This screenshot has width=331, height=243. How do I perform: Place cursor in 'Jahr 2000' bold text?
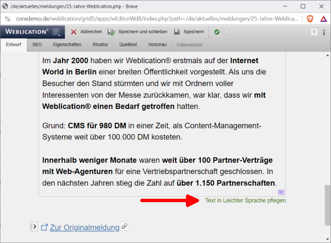click(71, 61)
